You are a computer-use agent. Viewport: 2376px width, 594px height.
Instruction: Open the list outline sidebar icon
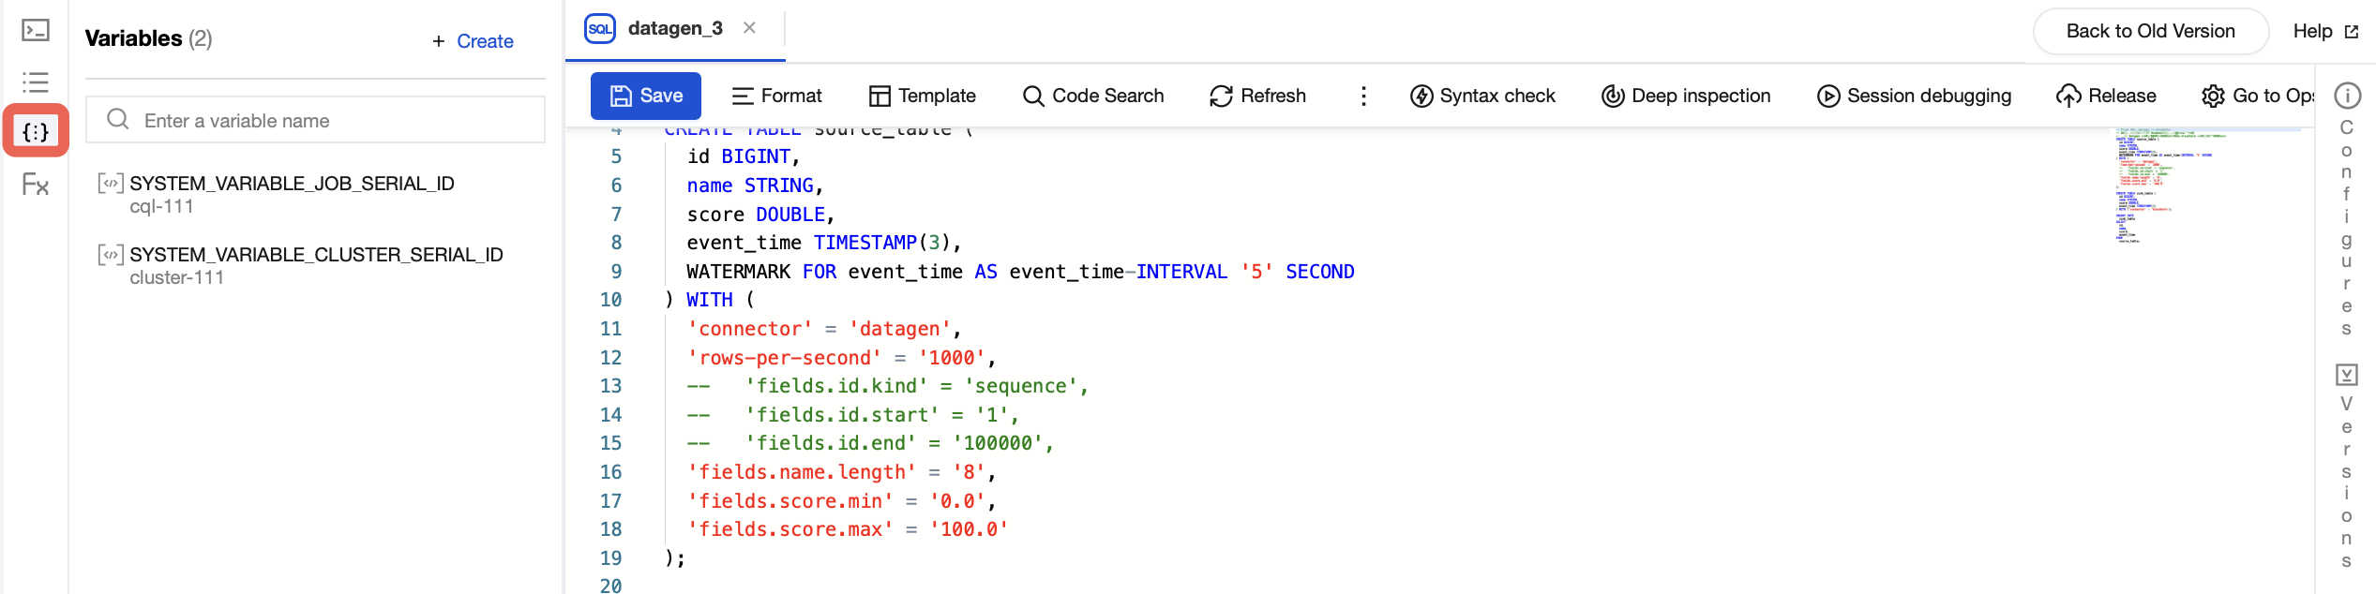pyautogui.click(x=36, y=82)
